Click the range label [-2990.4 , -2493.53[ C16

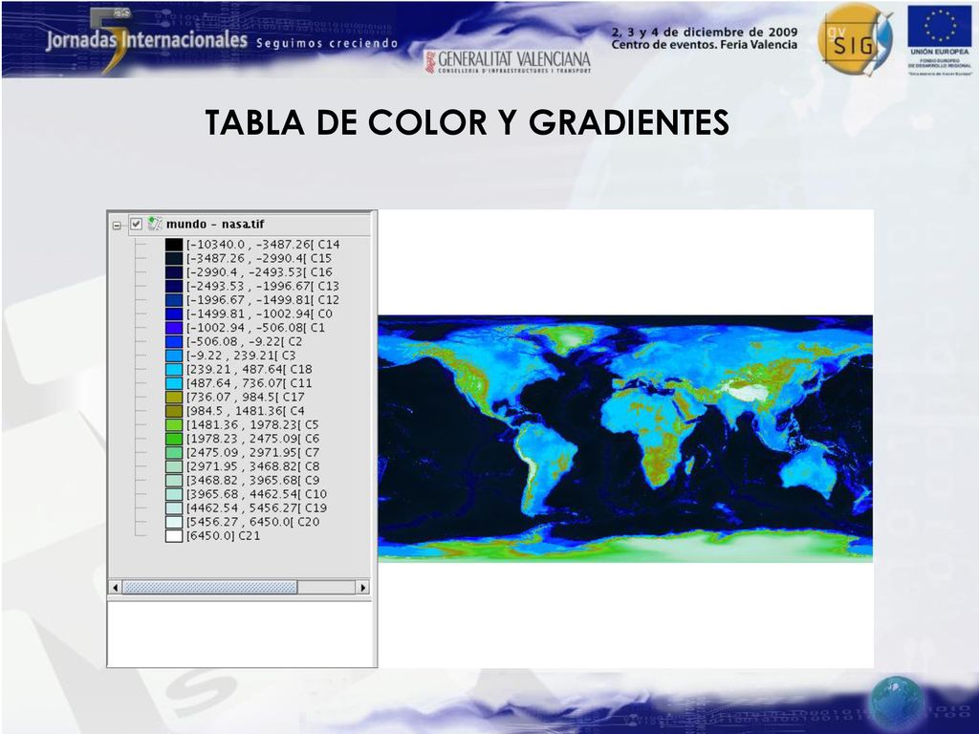260,272
